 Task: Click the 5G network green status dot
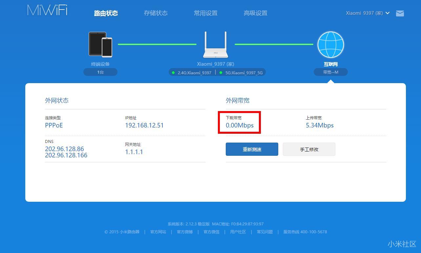pyautogui.click(x=221, y=73)
